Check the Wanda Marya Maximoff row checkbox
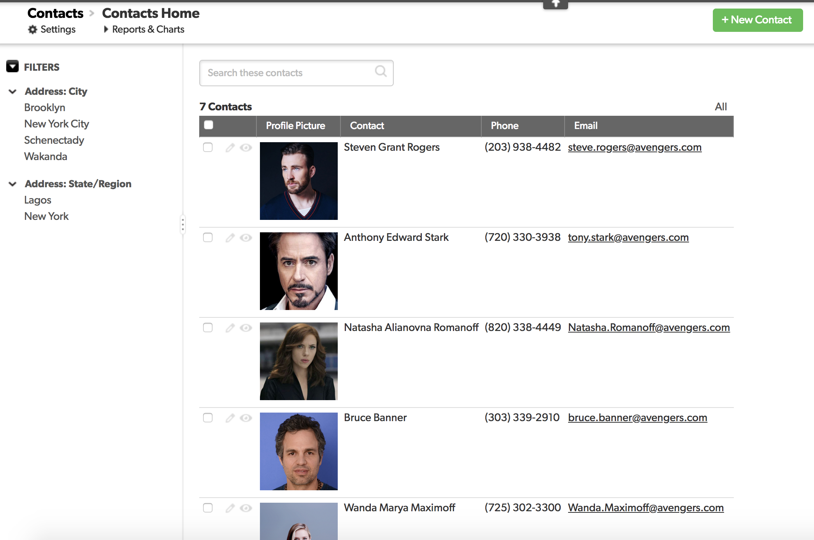Image resolution: width=814 pixels, height=540 pixels. point(208,508)
